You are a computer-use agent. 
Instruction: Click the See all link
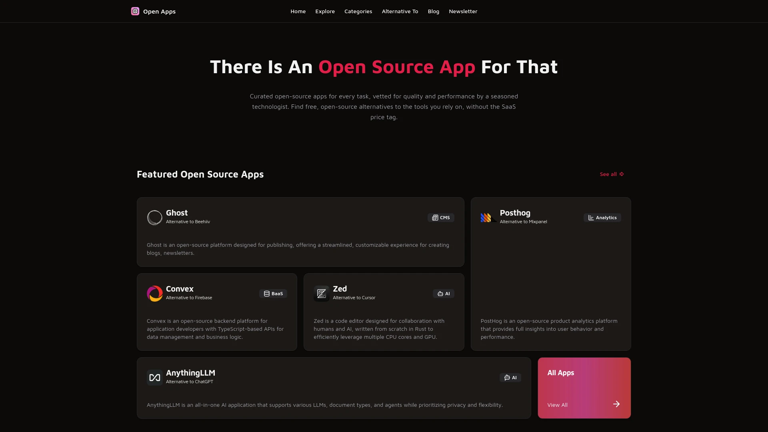[x=609, y=174]
